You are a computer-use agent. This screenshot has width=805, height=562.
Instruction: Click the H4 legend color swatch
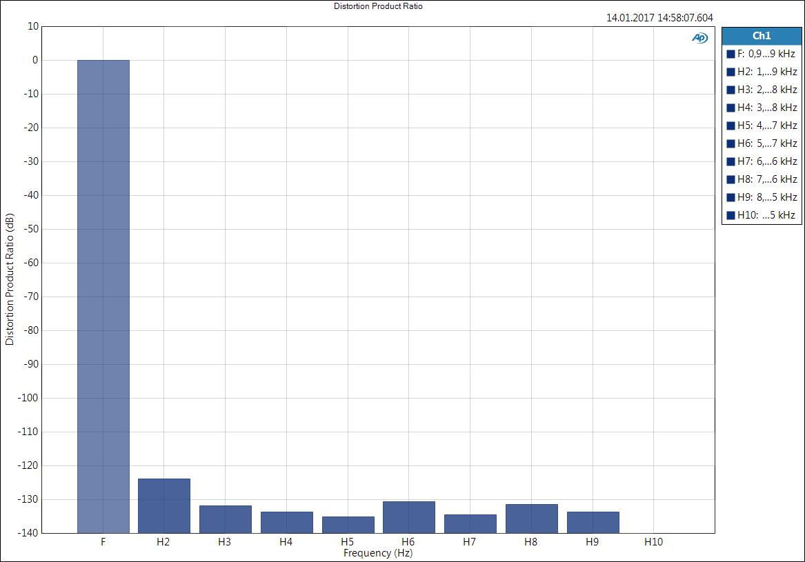731,108
